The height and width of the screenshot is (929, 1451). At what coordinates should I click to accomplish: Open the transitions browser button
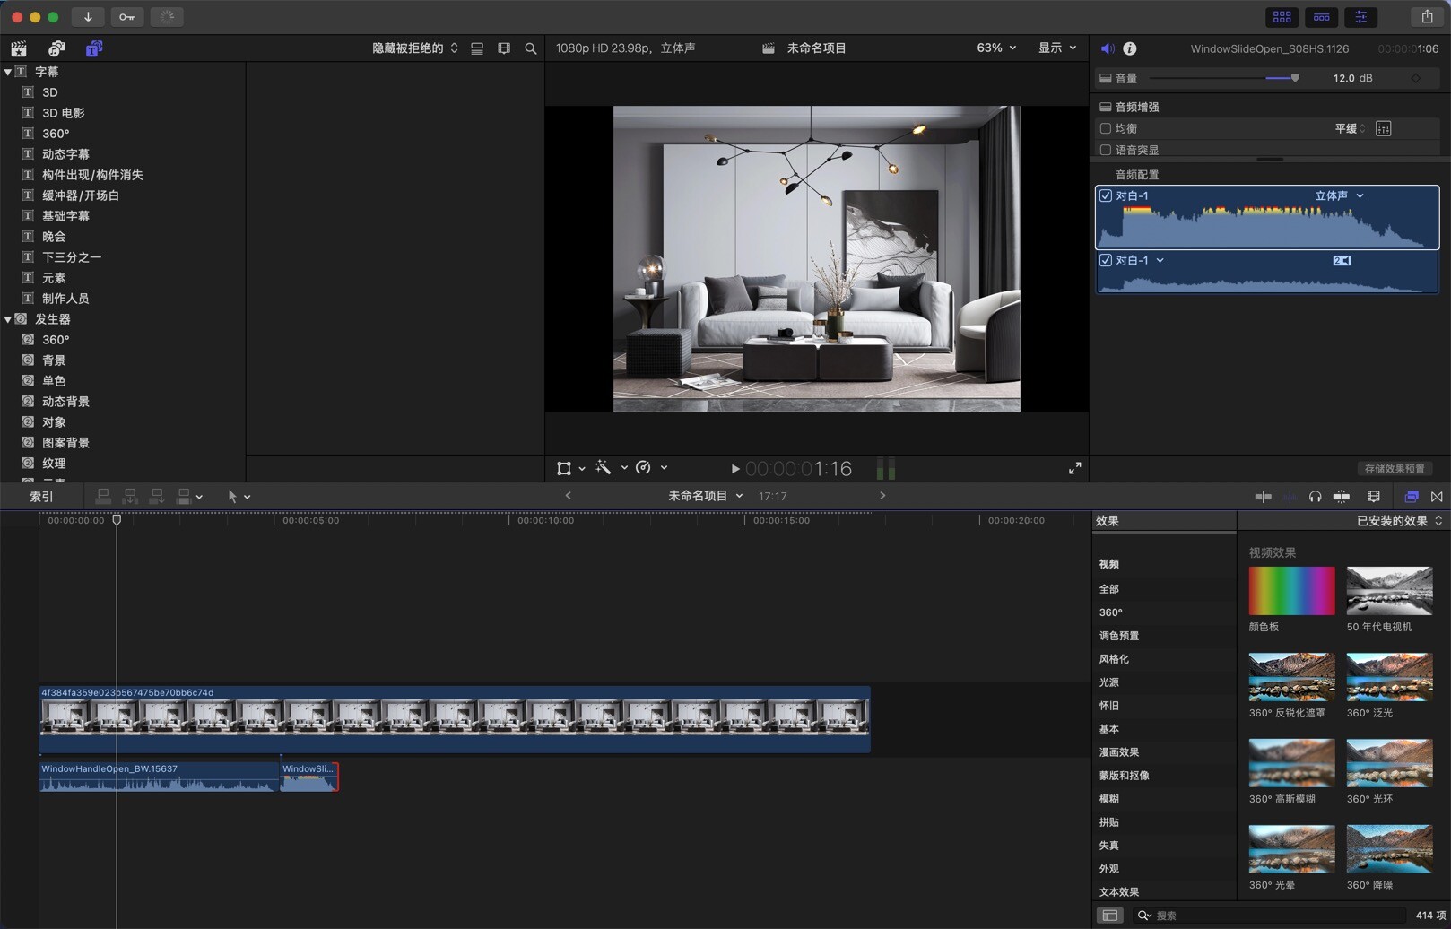(x=1437, y=497)
